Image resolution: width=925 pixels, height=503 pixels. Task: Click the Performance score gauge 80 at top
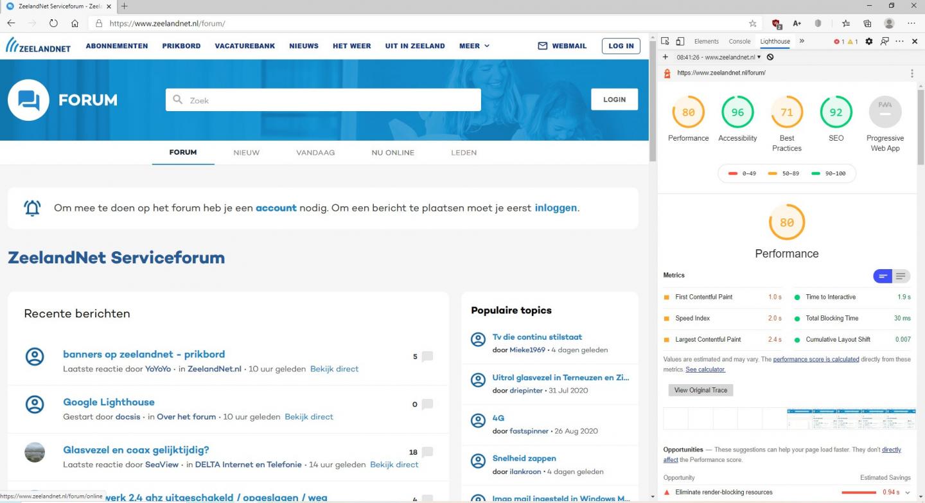coord(688,112)
